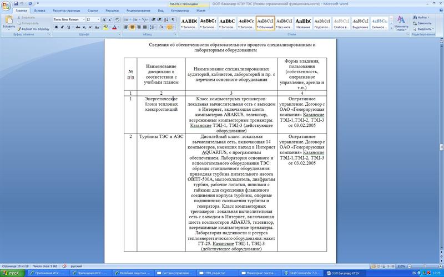Toggle underline formatting
Screen dimensions: 444x277
(x=68, y=27)
